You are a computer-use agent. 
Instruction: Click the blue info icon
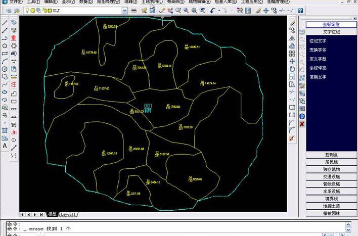302,116
